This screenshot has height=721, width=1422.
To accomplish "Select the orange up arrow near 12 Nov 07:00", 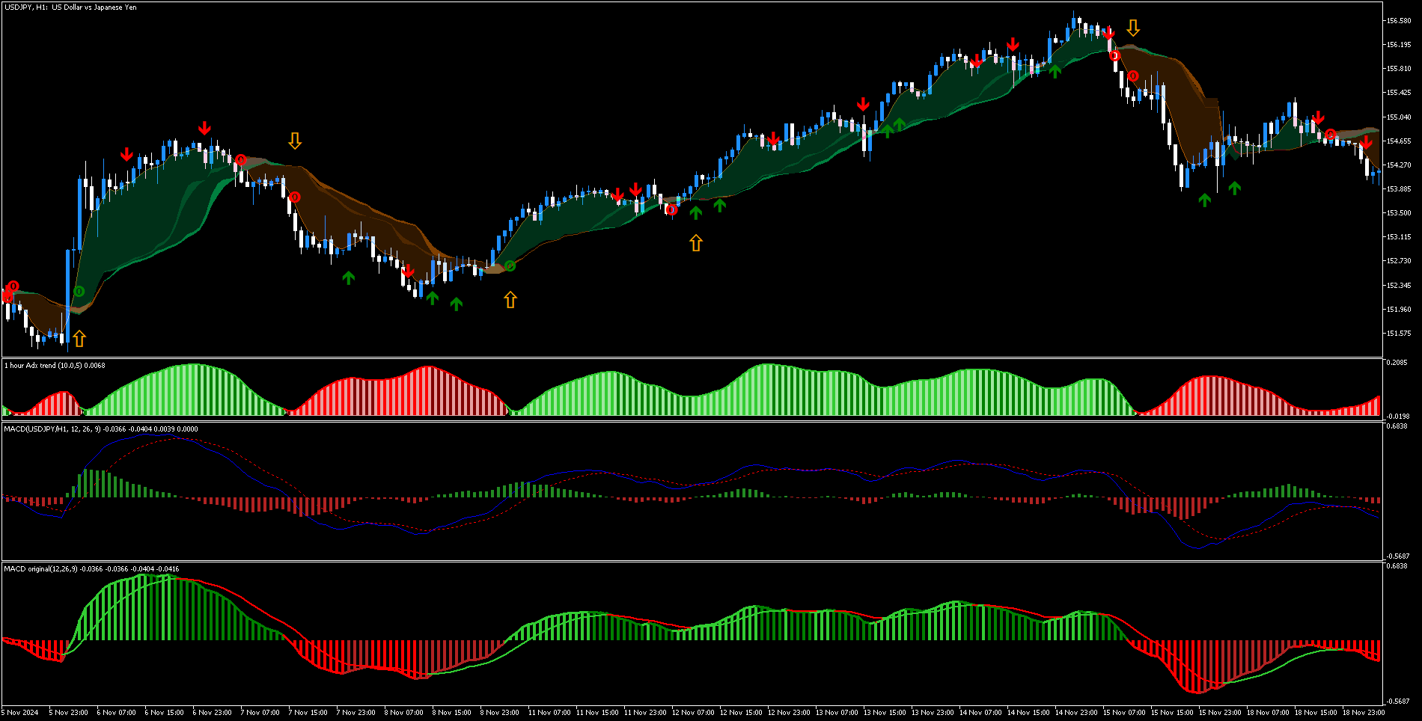I will [x=696, y=242].
